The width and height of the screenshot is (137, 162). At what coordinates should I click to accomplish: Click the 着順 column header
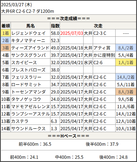(6, 26)
